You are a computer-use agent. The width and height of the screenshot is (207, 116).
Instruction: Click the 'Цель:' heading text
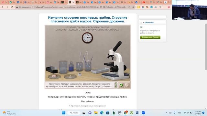(88, 92)
